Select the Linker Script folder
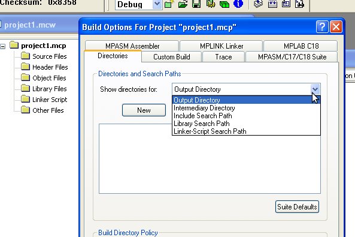Viewport: 355px width, 237px height. click(50, 100)
